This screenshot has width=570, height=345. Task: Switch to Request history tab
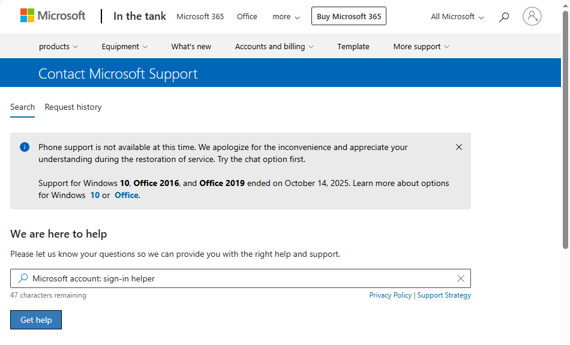tap(73, 107)
